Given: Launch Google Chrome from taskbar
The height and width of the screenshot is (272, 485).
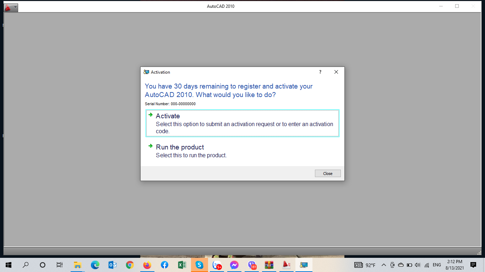Looking at the screenshot, I should coord(130,265).
